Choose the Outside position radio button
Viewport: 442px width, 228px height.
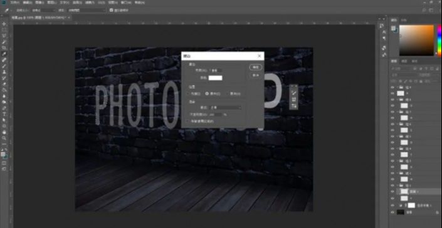tap(227, 94)
